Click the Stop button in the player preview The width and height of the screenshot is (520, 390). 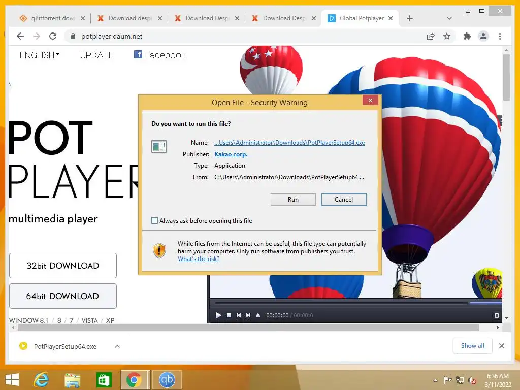tap(229, 315)
